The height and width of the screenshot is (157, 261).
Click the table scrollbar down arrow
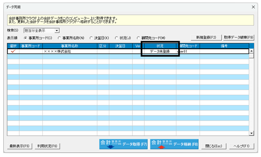251,133
